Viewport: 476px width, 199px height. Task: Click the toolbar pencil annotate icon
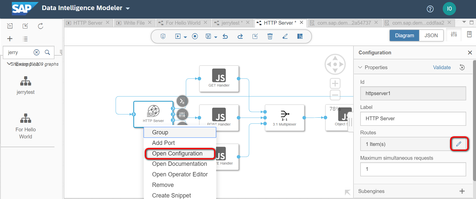285,36
